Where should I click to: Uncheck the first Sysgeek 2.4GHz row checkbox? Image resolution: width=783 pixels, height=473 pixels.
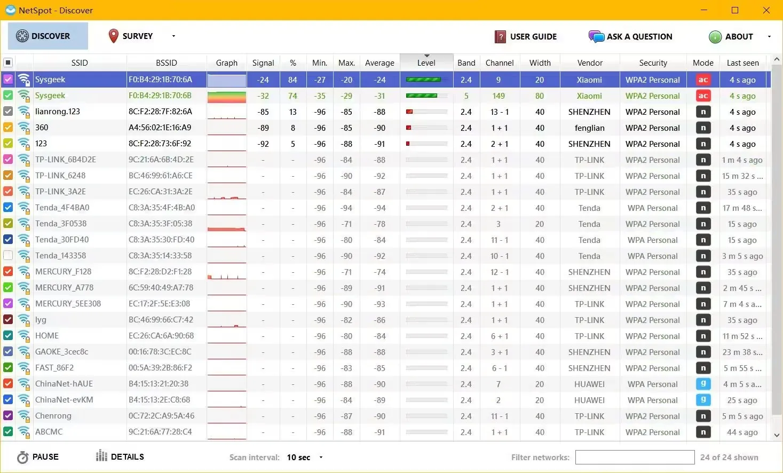[8, 80]
